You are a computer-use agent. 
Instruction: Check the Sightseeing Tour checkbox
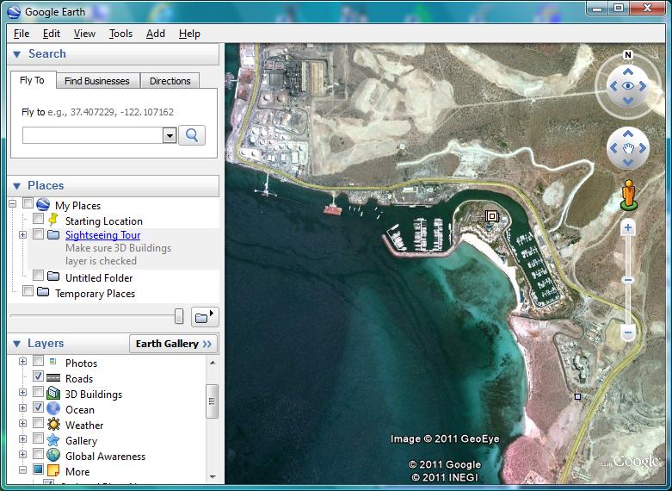(38, 234)
